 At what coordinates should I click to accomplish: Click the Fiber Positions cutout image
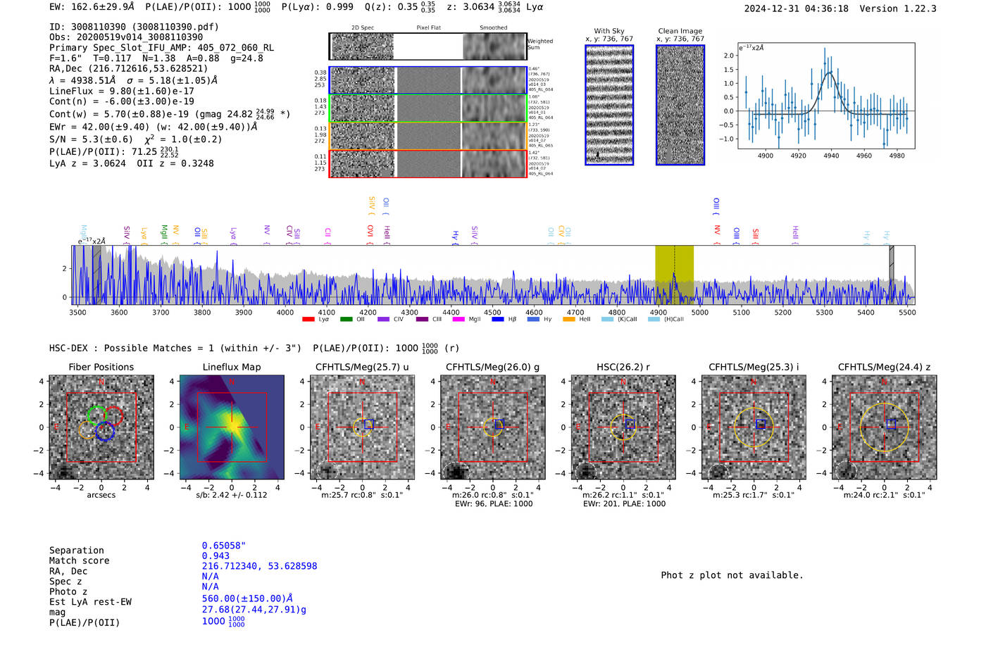click(x=101, y=427)
